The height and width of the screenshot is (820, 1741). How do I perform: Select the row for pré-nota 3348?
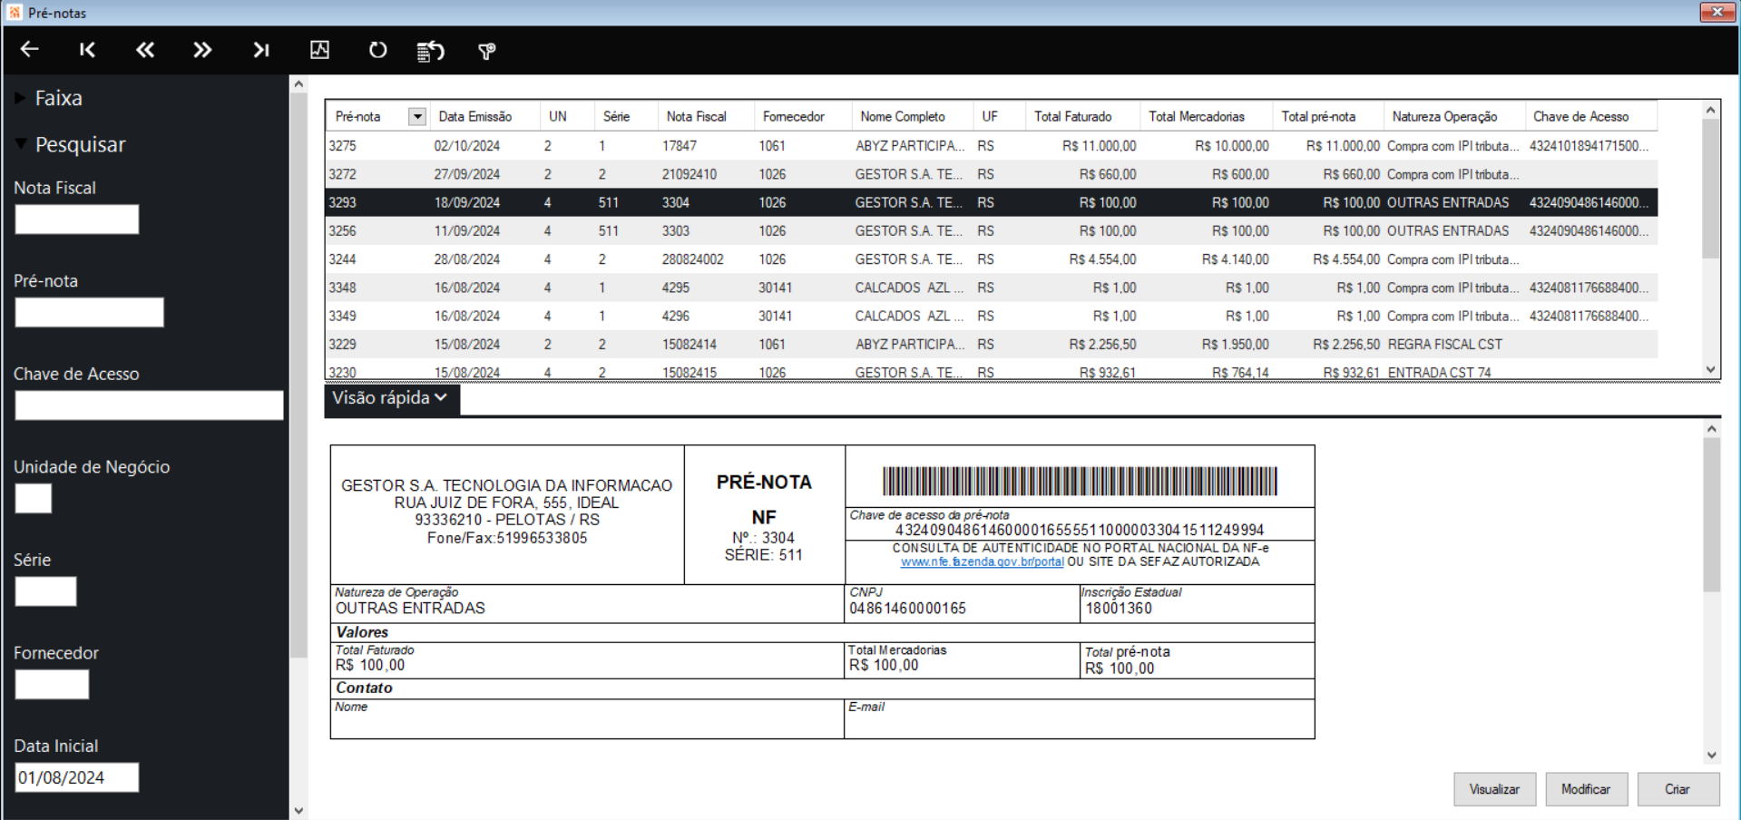pos(992,288)
